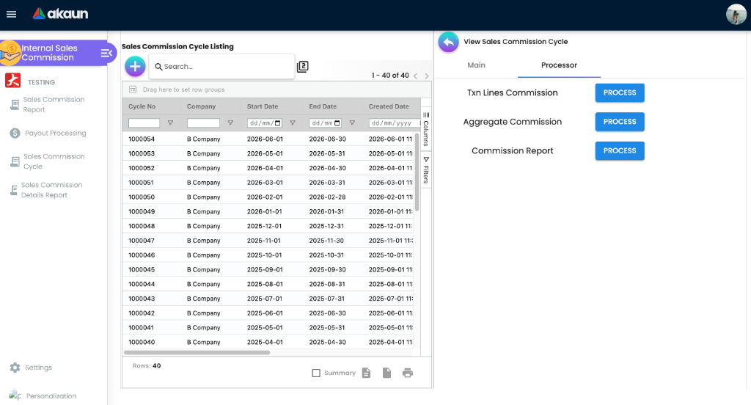Sort by Start Date column header
Screen dimensions: 751x405
pyautogui.click(x=263, y=106)
